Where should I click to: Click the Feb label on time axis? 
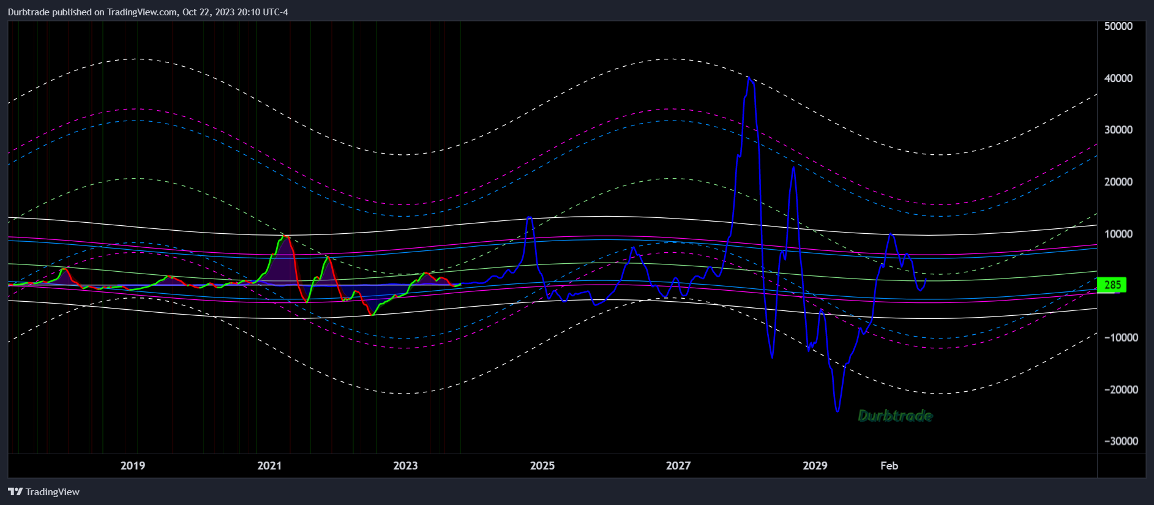point(889,466)
